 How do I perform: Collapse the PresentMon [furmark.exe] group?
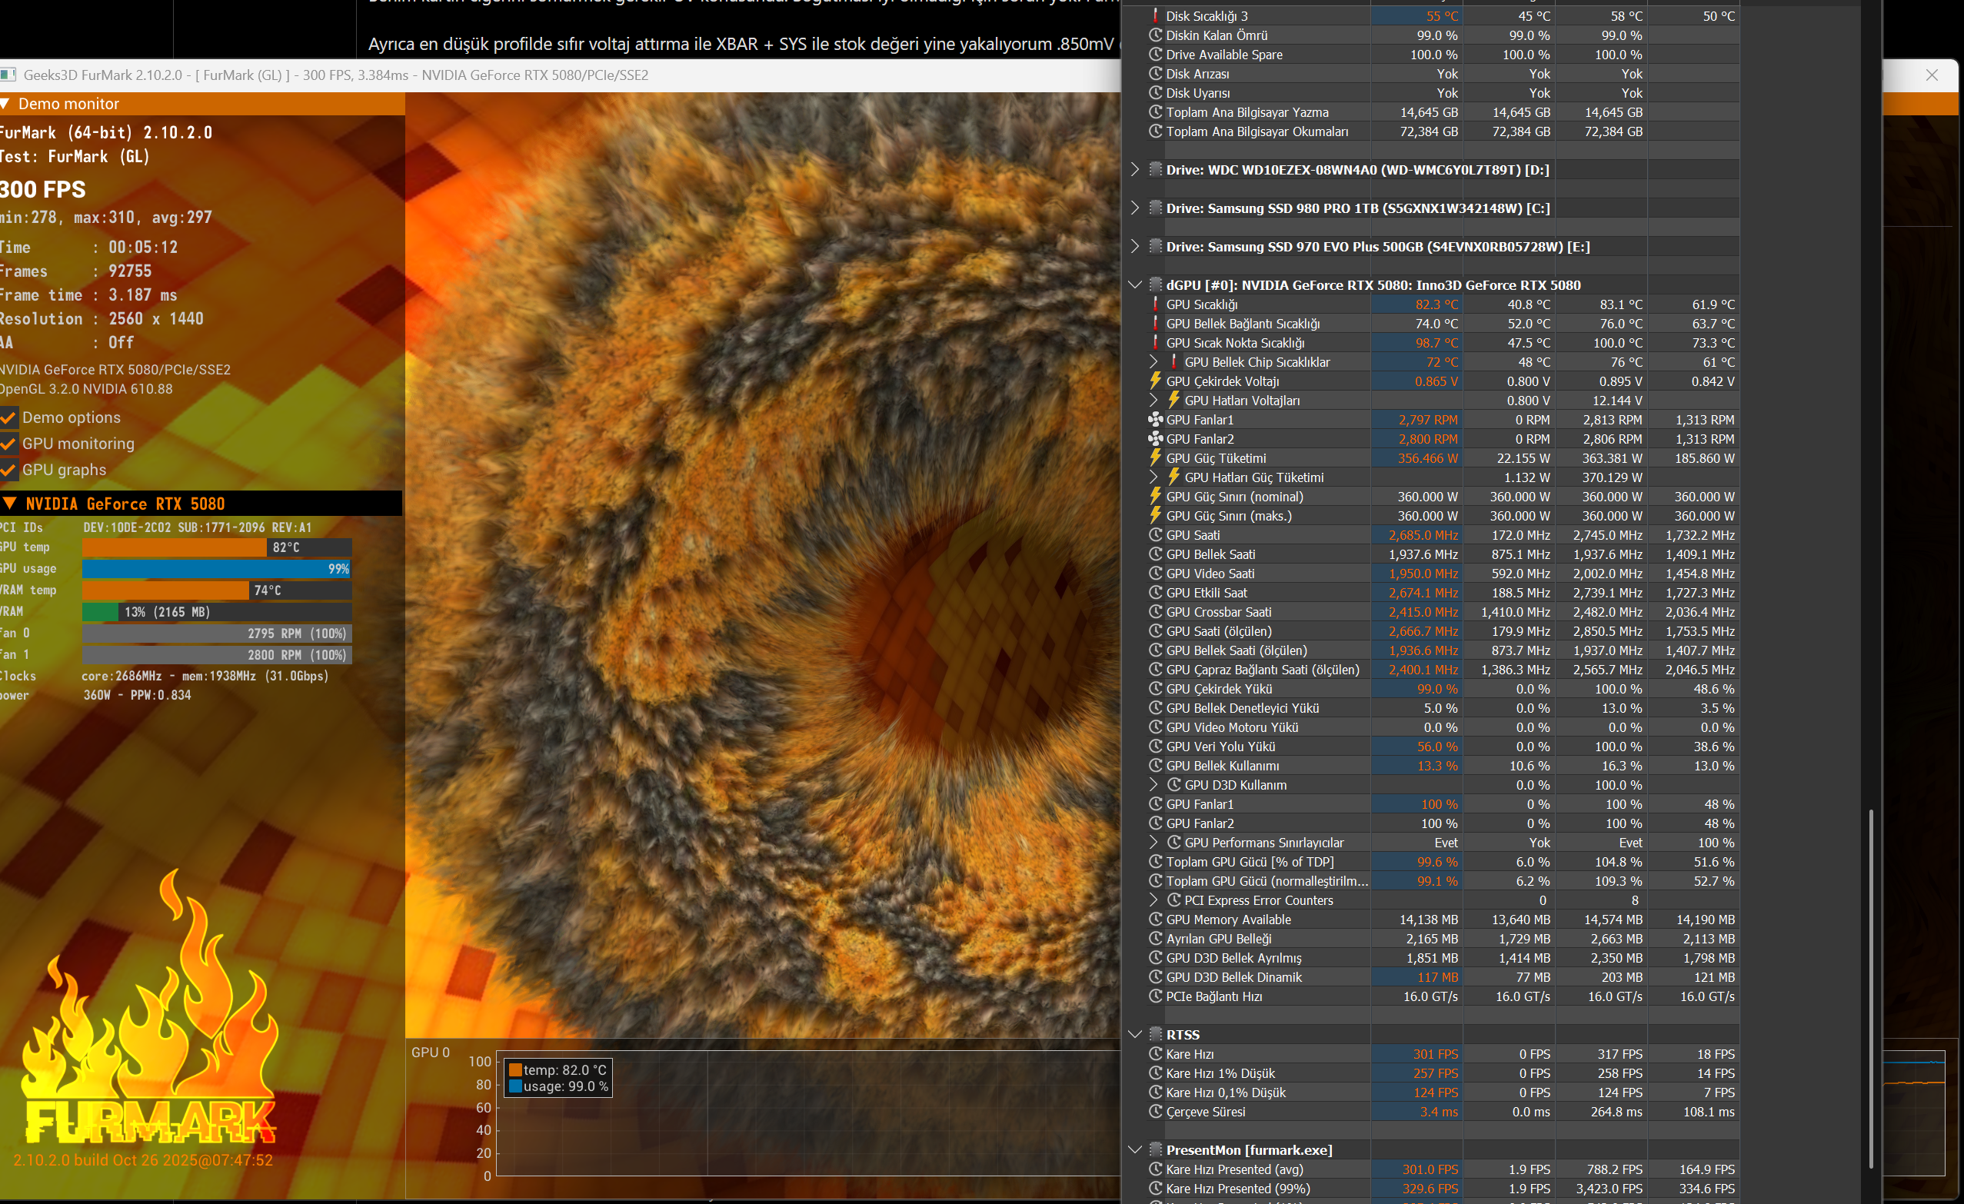point(1135,1150)
